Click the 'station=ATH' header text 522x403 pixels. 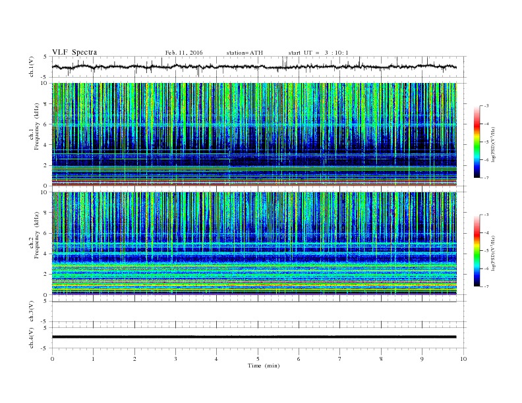point(245,53)
